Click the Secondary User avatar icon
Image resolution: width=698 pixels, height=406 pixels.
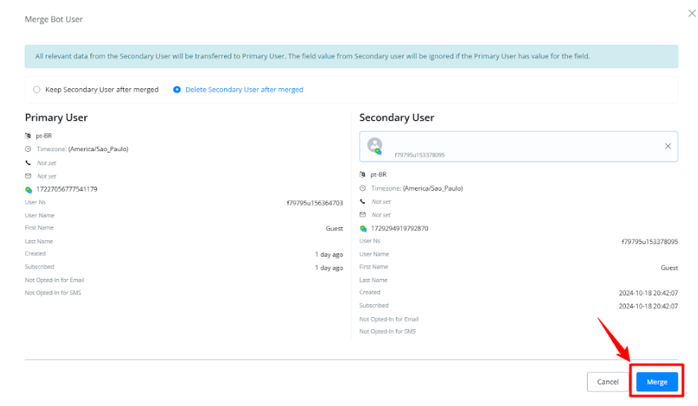click(375, 145)
